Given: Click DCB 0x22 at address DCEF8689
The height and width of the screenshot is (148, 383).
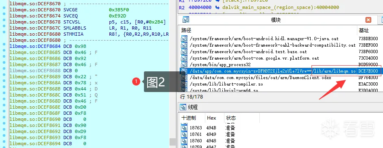Looking at the screenshot, I should point(74,77).
